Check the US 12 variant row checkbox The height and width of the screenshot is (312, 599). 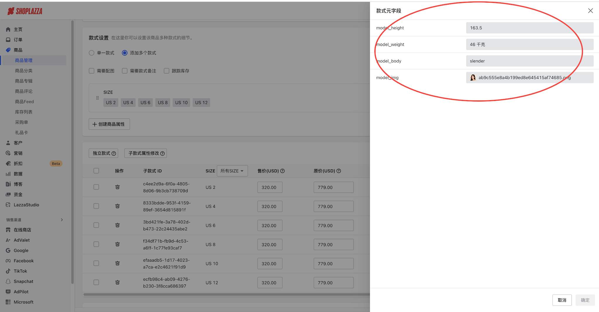coord(96,282)
